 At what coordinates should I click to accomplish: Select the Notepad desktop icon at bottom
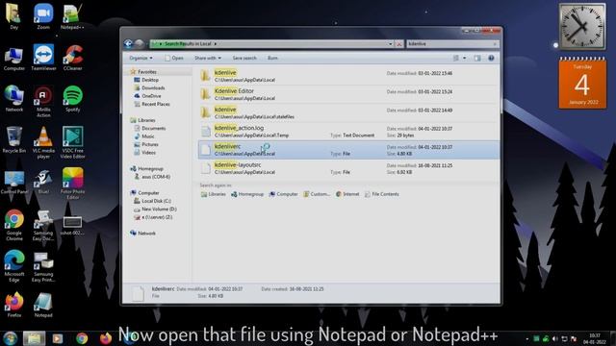[43, 305]
